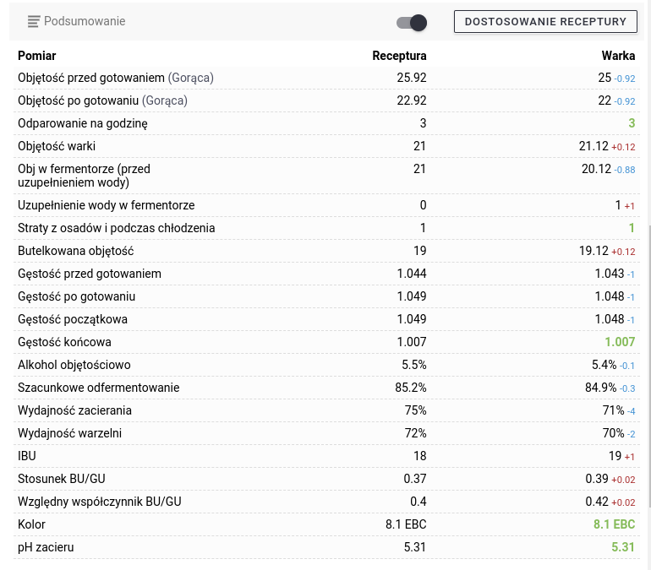The height and width of the screenshot is (570, 651).
Task: Click the green Warka value for Odparowanie na godzinę
Action: (x=631, y=123)
